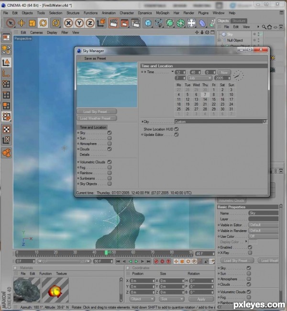The height and width of the screenshot is (311, 287).
Task: Open Size dropdown in Coordinates panel
Action: [172, 299]
